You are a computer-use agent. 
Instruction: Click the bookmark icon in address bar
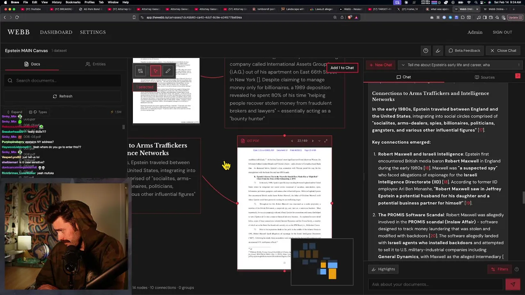[x=134, y=17]
